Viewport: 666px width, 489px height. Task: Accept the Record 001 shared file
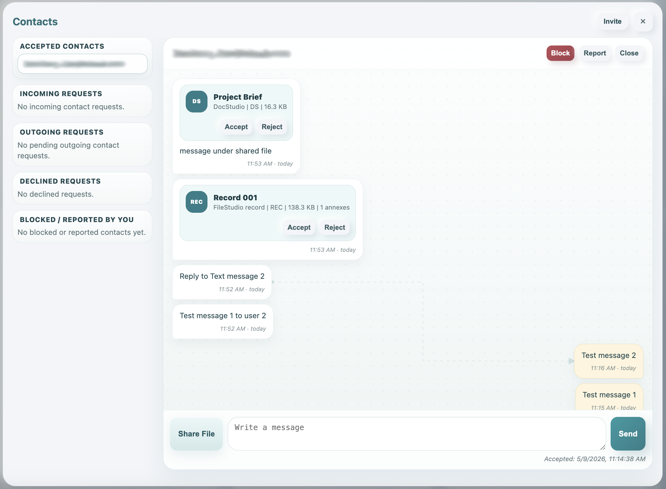click(299, 228)
